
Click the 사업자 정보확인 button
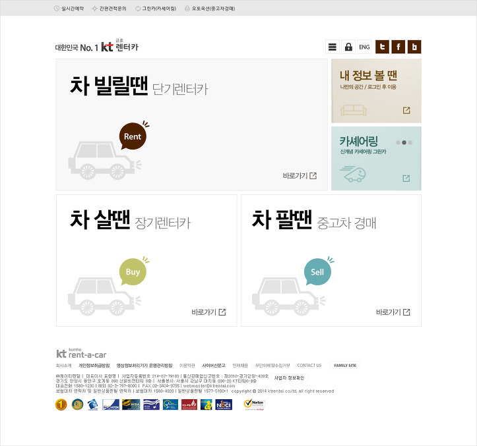(x=289, y=378)
